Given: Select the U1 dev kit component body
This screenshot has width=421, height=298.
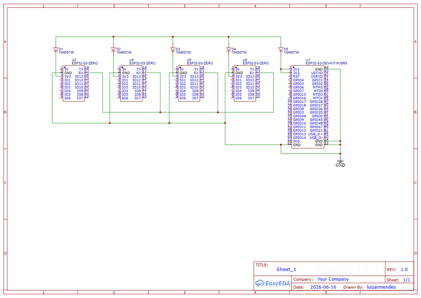Looking at the screenshot, I should click(308, 107).
